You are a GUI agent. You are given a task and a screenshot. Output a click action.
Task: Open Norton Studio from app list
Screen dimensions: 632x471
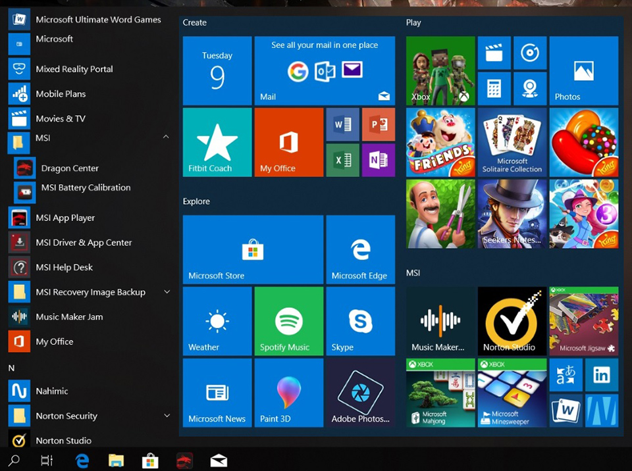point(89,439)
